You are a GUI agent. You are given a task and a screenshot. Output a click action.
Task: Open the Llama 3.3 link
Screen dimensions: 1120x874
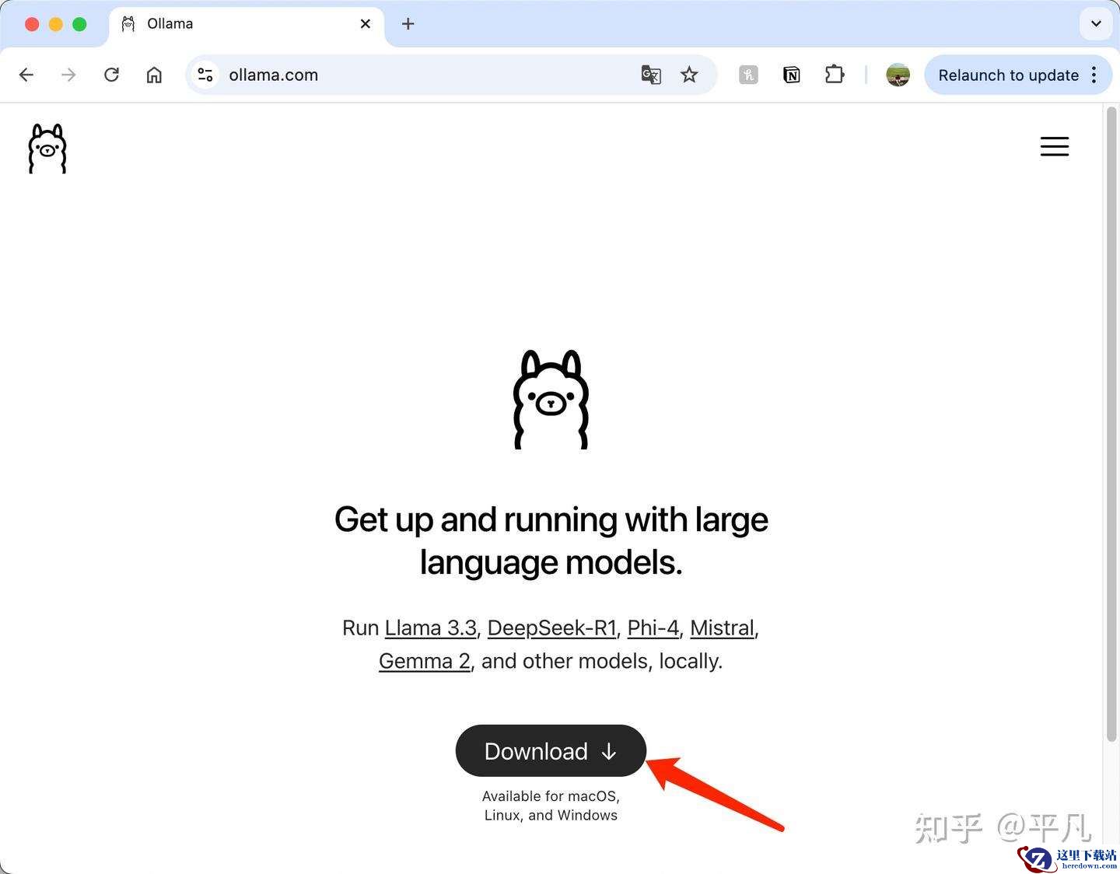430,628
